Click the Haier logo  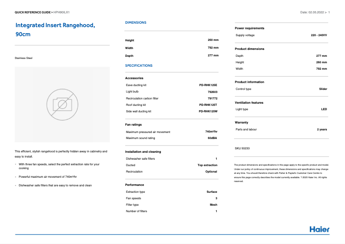coord(319,229)
